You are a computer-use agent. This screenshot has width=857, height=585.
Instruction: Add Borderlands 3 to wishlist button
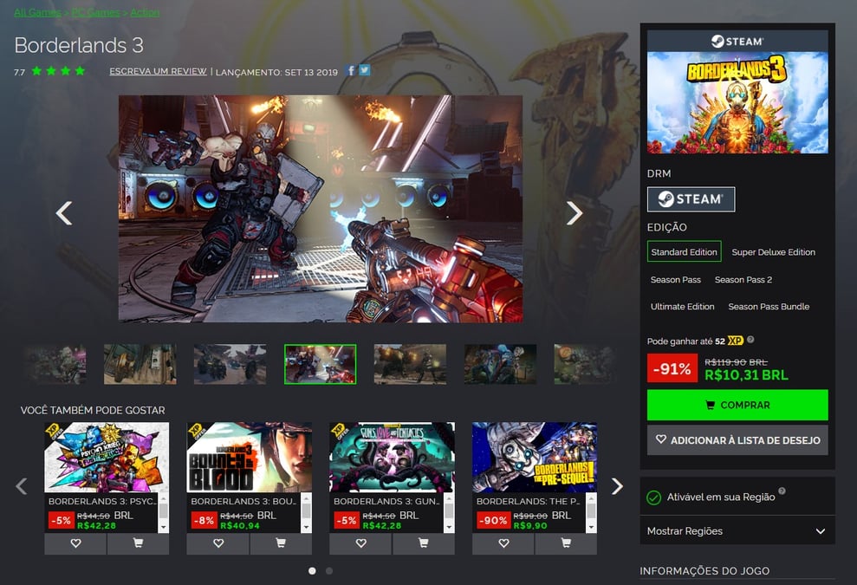point(737,439)
